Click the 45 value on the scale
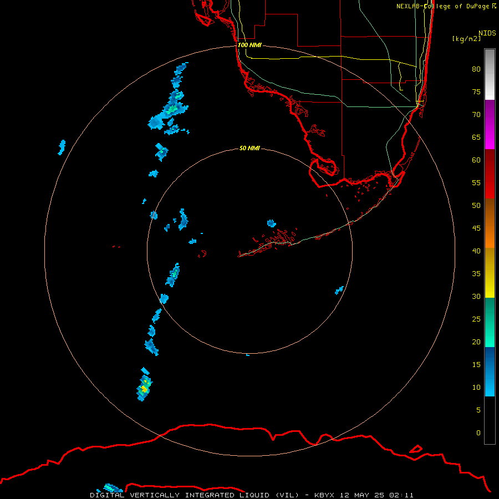Screen dimensions: 499x499 476,228
